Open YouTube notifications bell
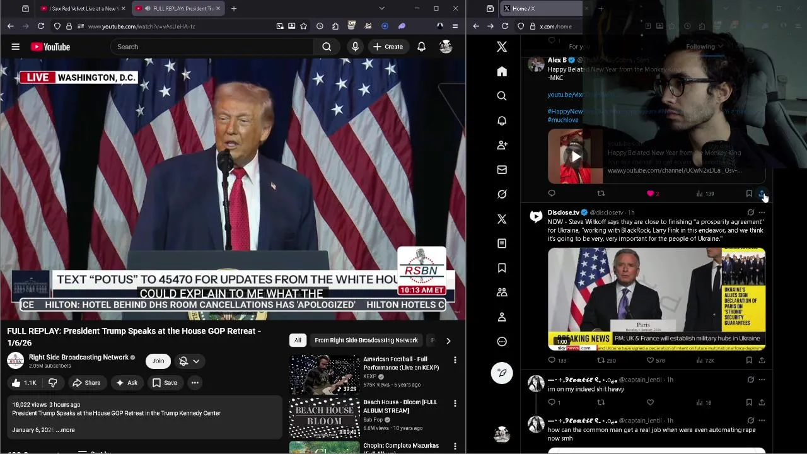The image size is (807, 454). tap(421, 47)
